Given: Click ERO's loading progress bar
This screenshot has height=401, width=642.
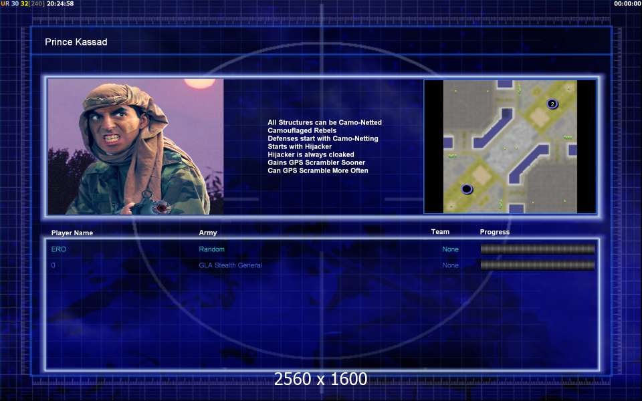Looking at the screenshot, I should (x=537, y=249).
